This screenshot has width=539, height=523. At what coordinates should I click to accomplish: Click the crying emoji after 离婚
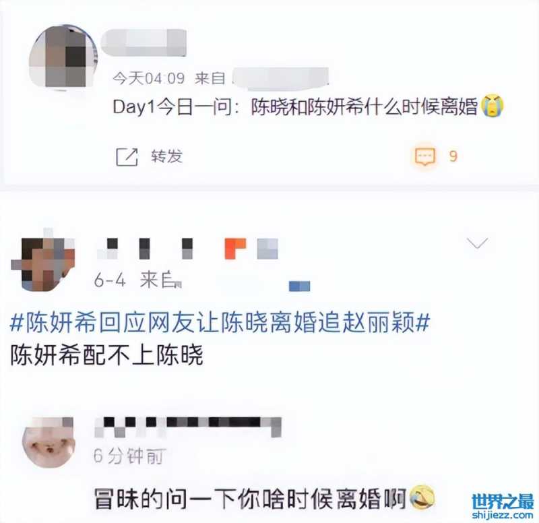(493, 106)
